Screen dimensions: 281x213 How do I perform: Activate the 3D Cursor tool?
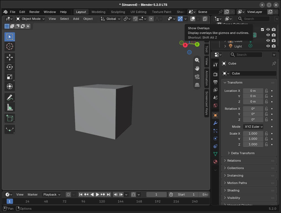[9, 46]
